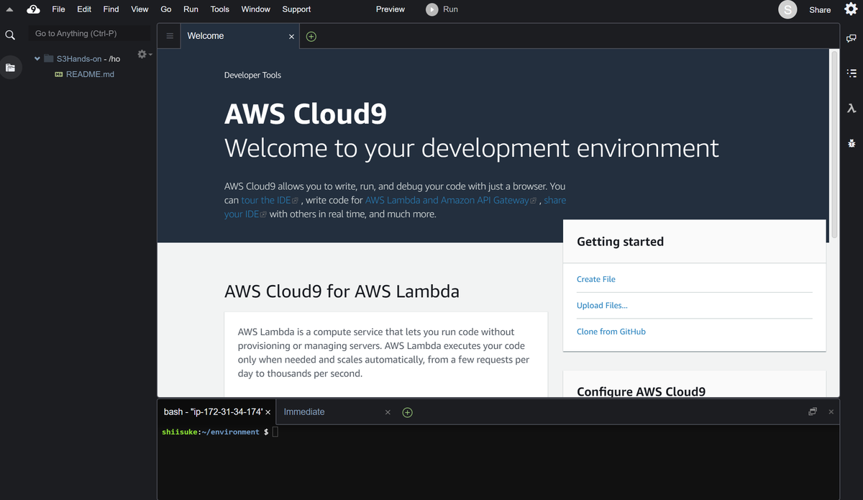This screenshot has height=500, width=863.
Task: Open the Tools menu
Action: [220, 9]
